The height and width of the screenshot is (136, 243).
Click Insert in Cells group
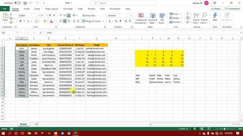click(x=175, y=14)
